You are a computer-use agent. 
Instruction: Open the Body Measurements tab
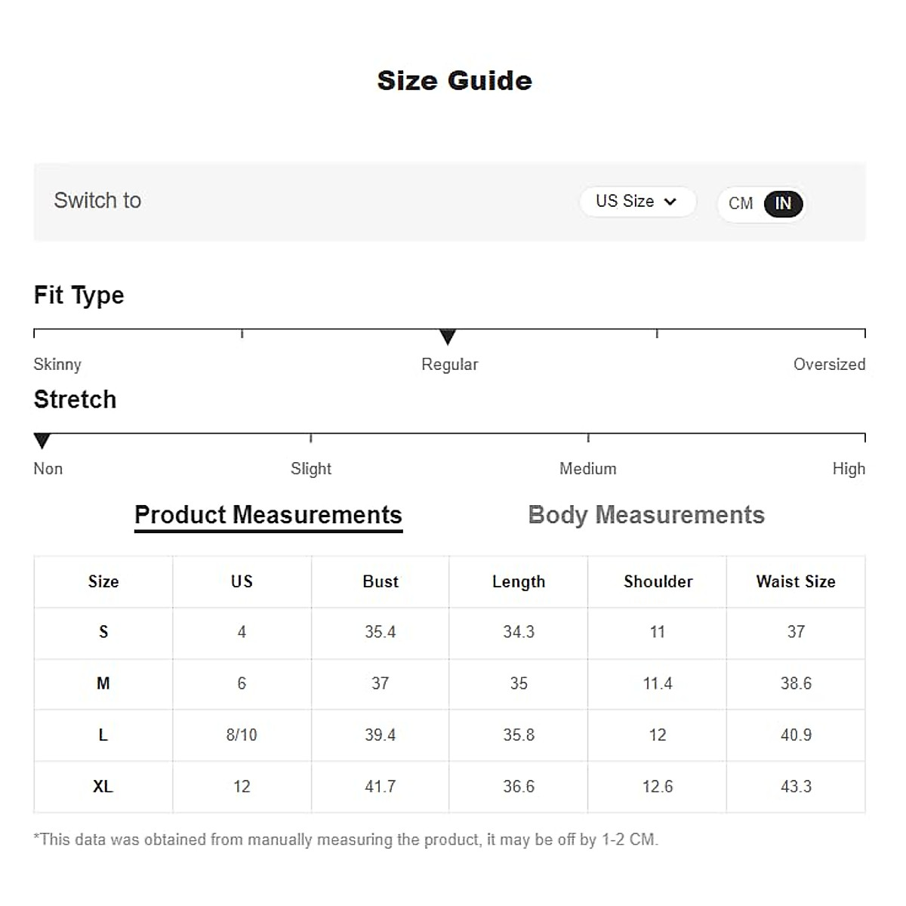point(646,515)
